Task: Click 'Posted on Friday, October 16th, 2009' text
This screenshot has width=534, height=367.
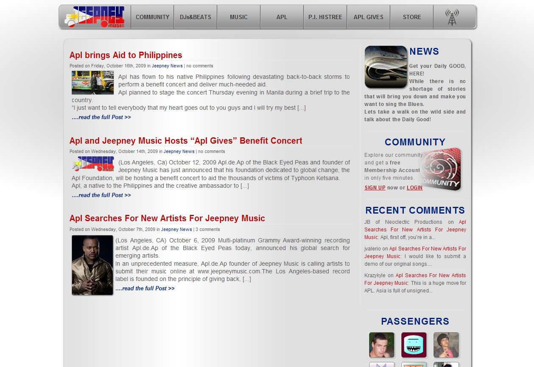Action: (108, 66)
